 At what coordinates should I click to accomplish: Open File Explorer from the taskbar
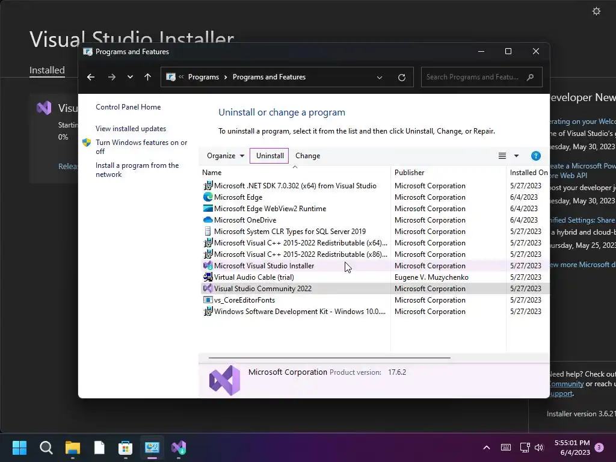(x=73, y=448)
